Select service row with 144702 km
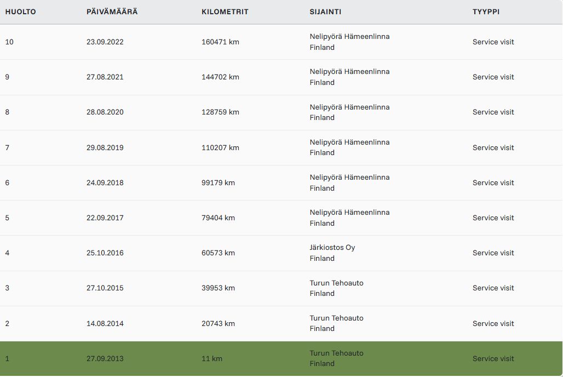 281,77
